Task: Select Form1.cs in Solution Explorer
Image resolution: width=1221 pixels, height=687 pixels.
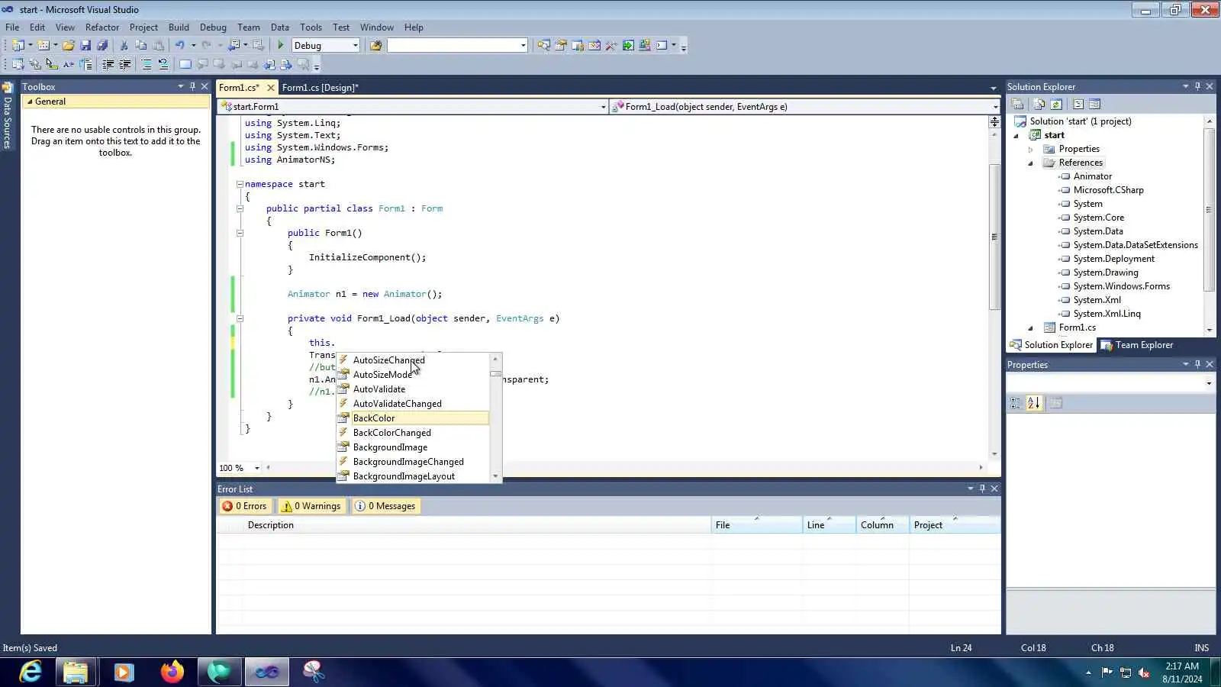Action: pyautogui.click(x=1077, y=327)
